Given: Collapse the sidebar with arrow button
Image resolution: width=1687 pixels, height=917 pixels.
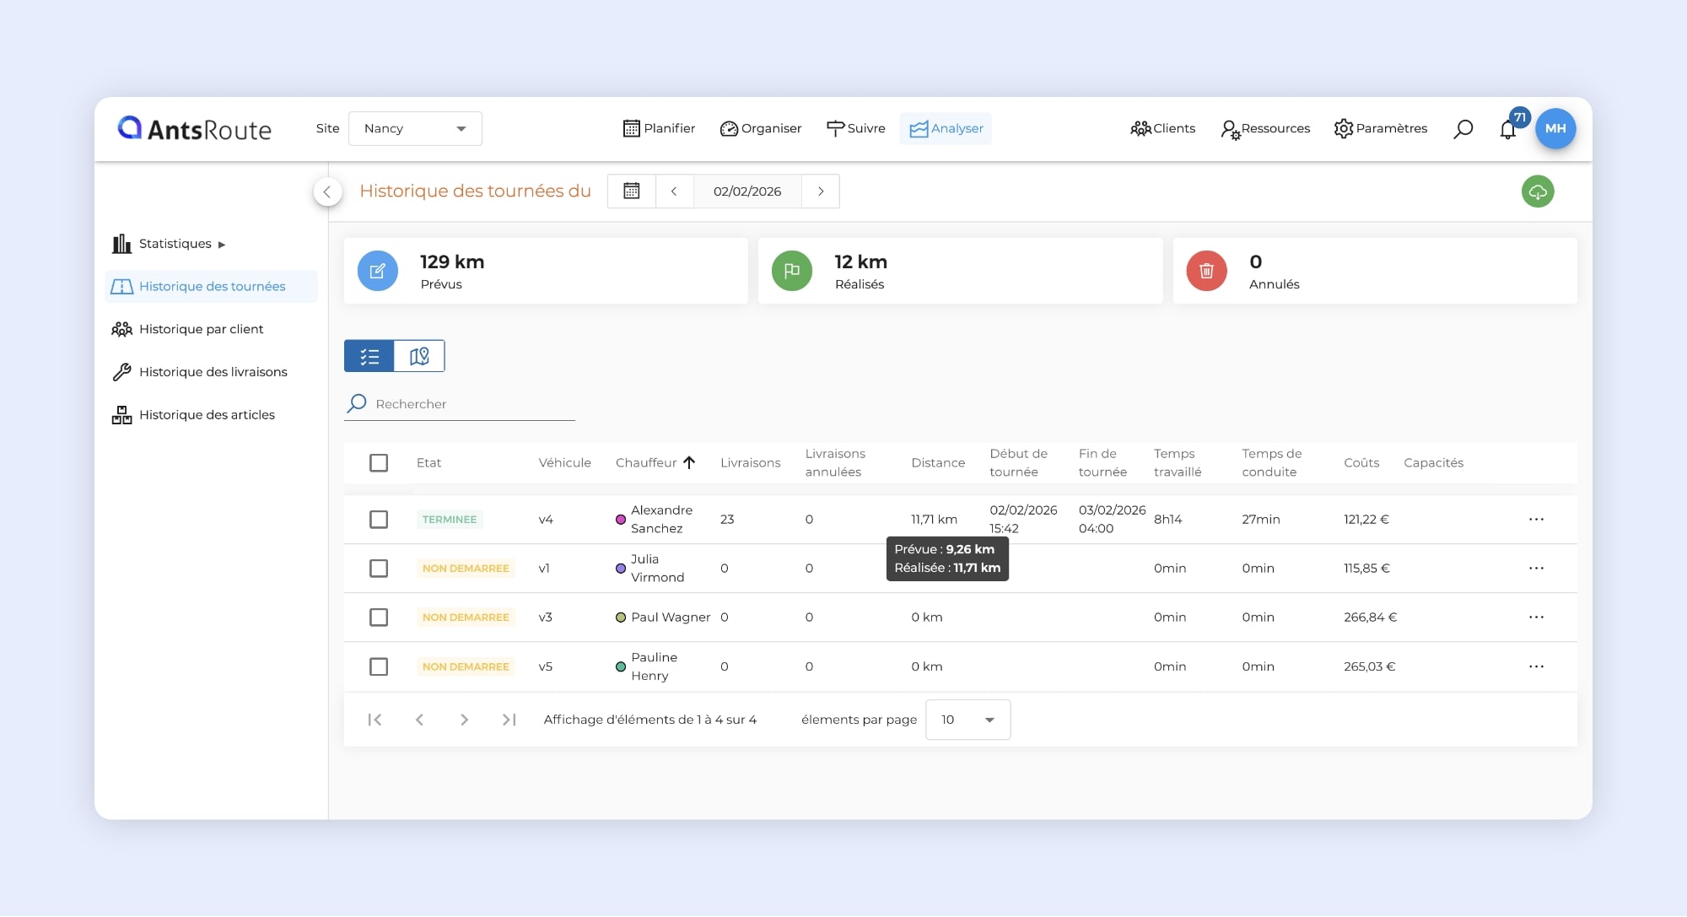Looking at the screenshot, I should coord(327,191).
